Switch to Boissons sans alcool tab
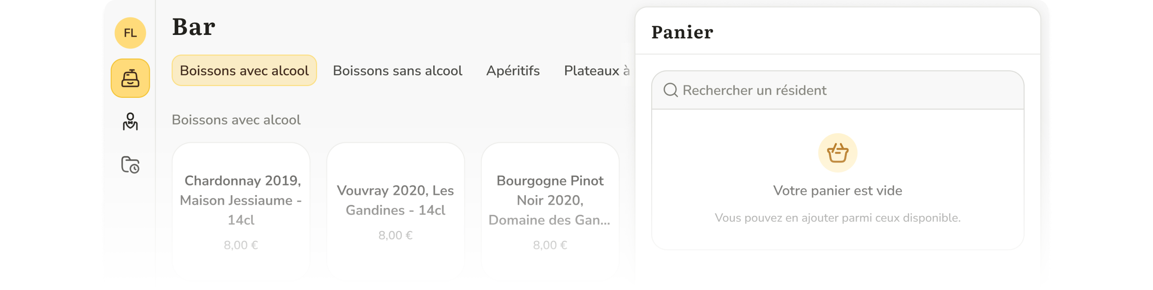The height and width of the screenshot is (290, 1153). pos(397,71)
